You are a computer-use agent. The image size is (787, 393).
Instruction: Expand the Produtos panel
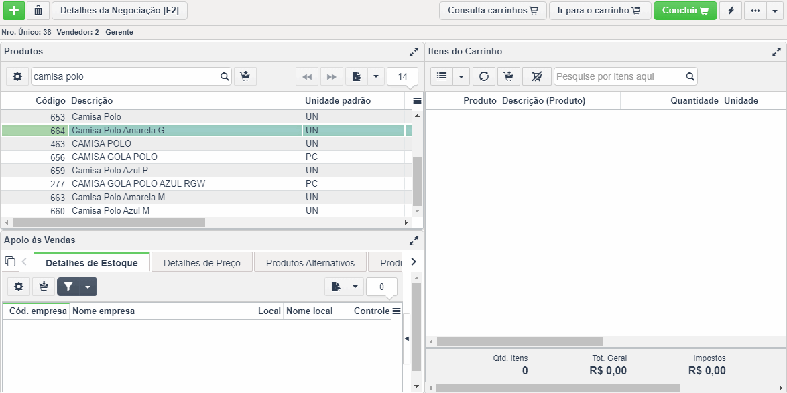coord(414,52)
